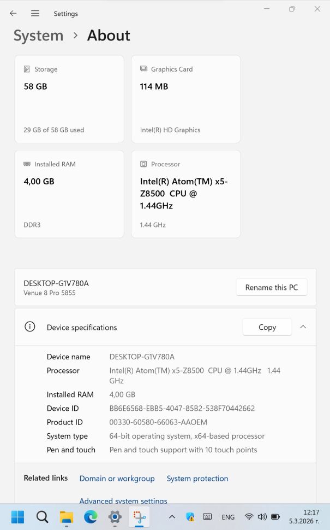This screenshot has width=330, height=530.
Task: Open the Domain or workgroup link
Action: 117,479
